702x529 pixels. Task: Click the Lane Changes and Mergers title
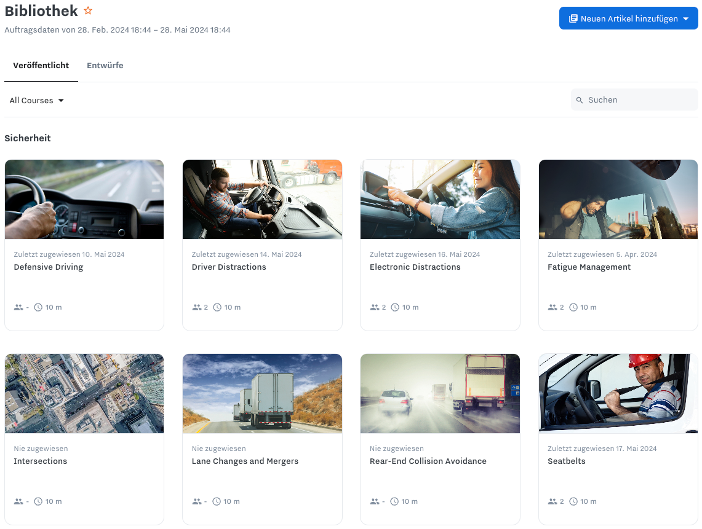point(245,461)
